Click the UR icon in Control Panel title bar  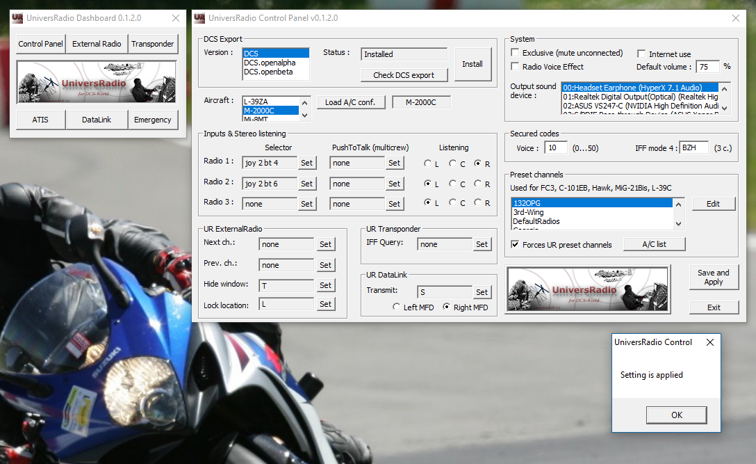click(x=199, y=18)
